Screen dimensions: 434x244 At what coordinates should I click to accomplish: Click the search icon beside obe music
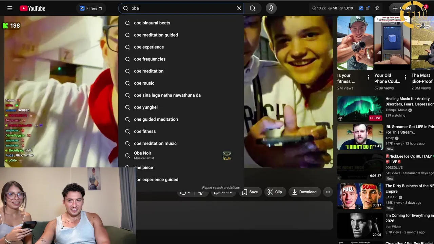(x=127, y=83)
